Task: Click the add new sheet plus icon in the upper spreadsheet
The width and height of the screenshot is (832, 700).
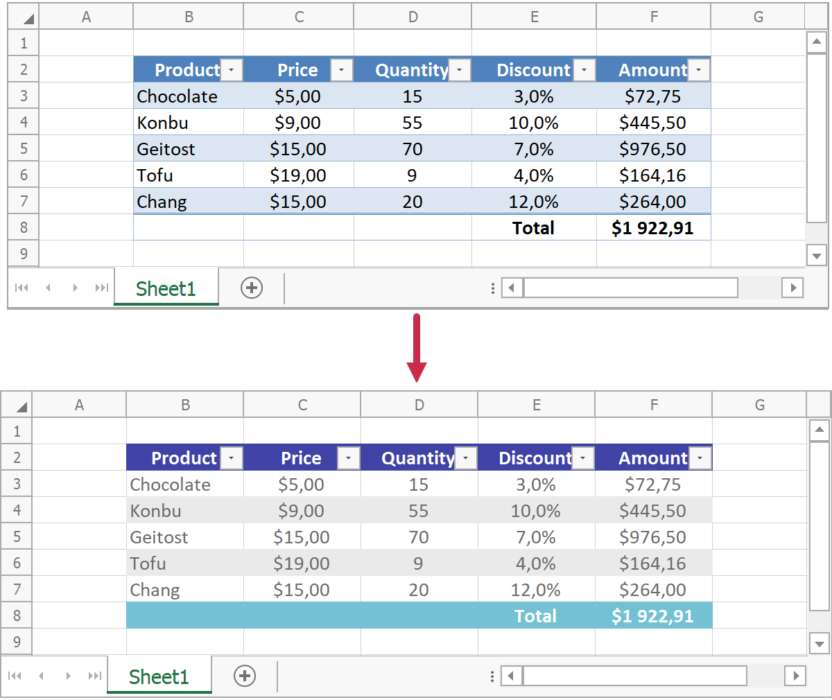Action: 252,288
